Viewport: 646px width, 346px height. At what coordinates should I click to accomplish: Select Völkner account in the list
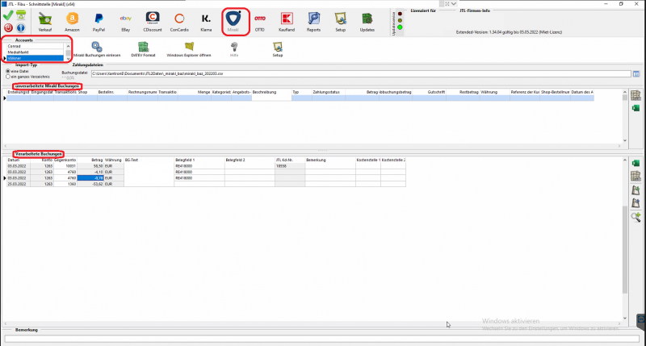point(32,58)
